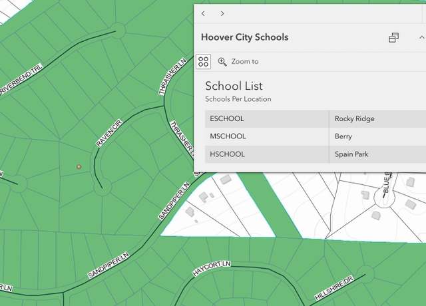Dock the Hoover City Schools popup
This screenshot has height=306, width=426.
(393, 37)
